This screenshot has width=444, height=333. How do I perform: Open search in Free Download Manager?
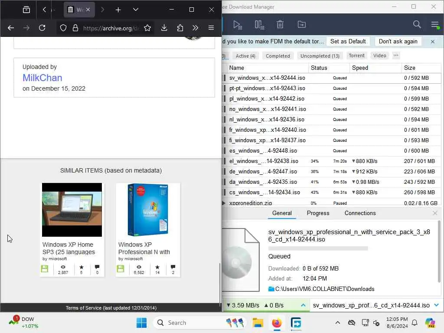417,24
